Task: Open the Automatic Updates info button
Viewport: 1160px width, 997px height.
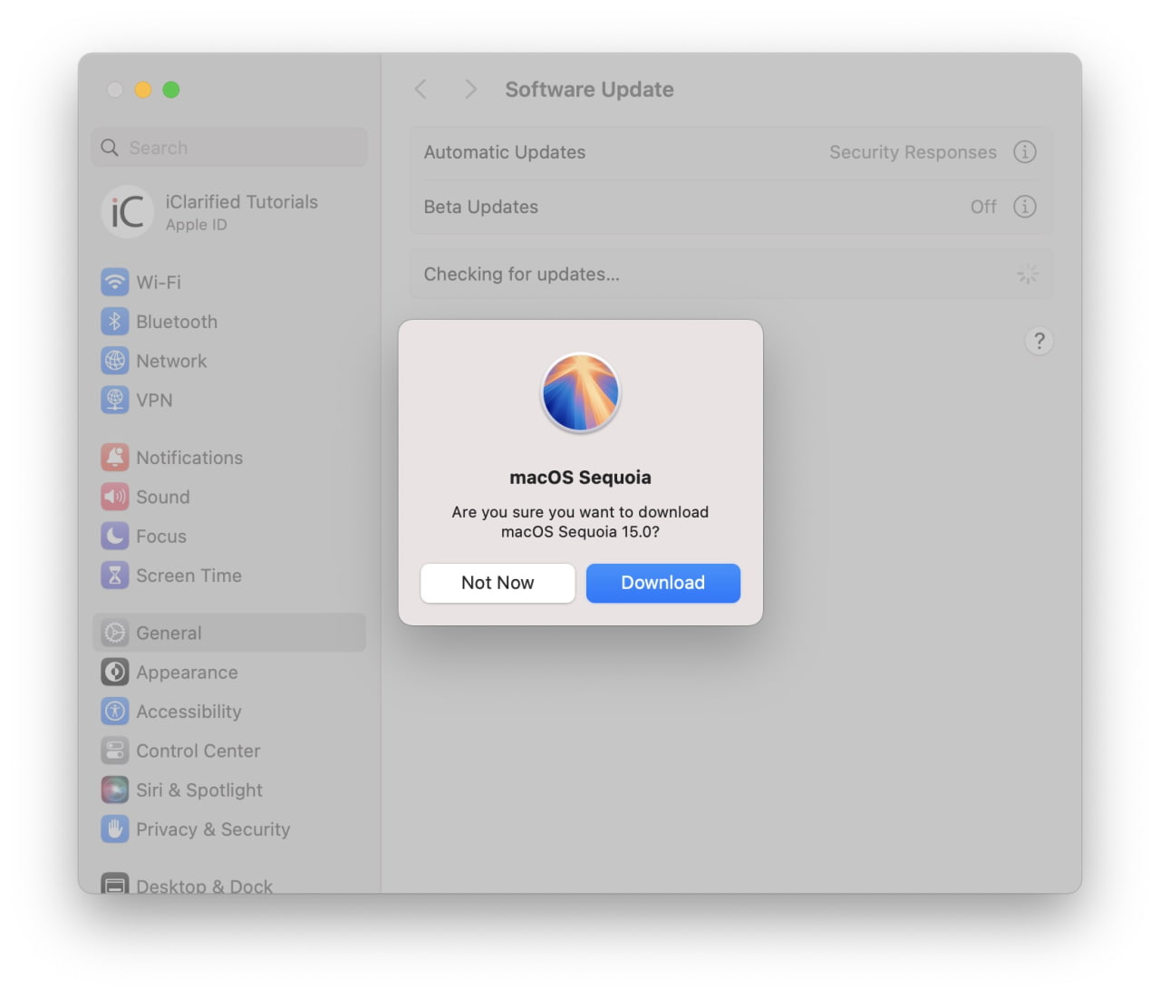Action: tap(1025, 152)
